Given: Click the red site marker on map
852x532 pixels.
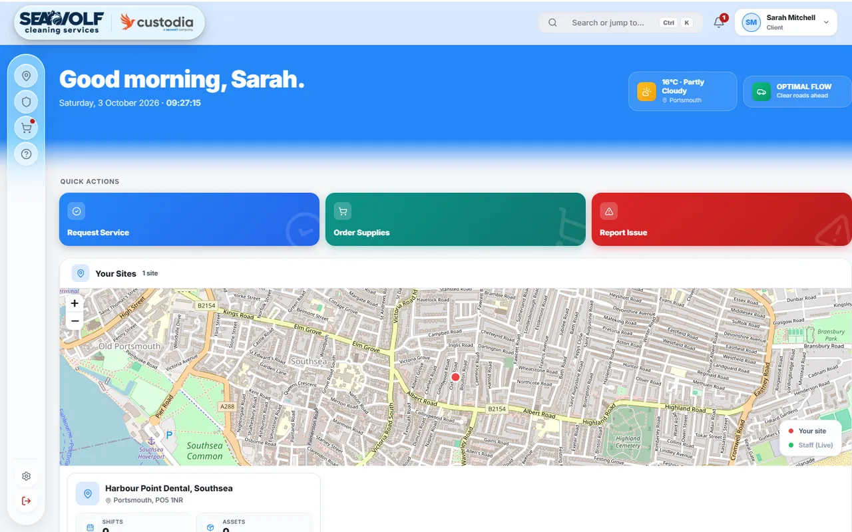Looking at the screenshot, I should pos(455,377).
